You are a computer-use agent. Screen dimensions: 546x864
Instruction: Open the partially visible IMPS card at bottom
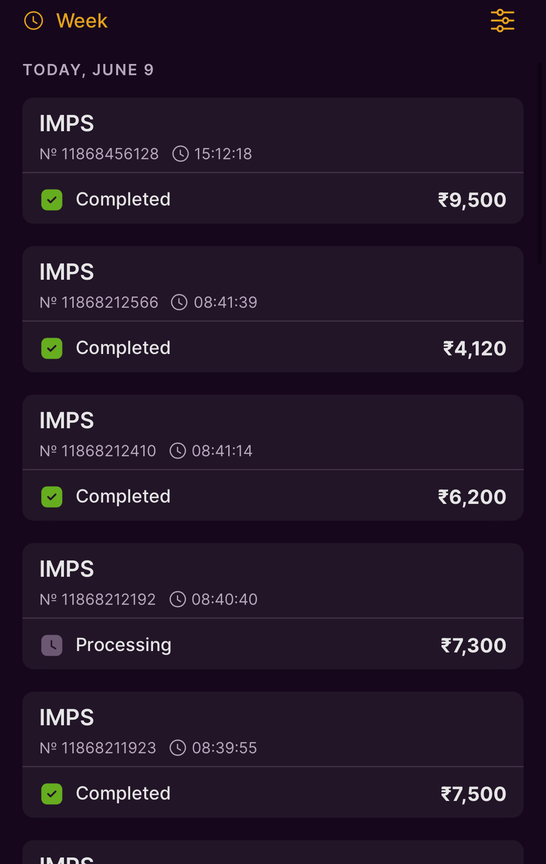point(273,855)
